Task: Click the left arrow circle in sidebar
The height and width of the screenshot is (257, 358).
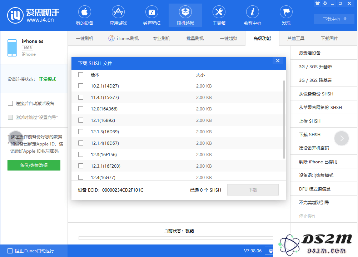Action: click(x=15, y=138)
